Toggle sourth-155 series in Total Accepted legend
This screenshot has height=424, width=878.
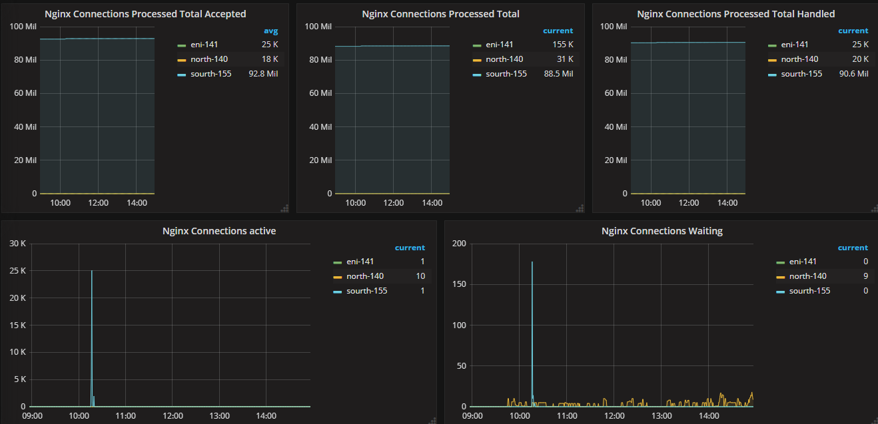[211, 74]
